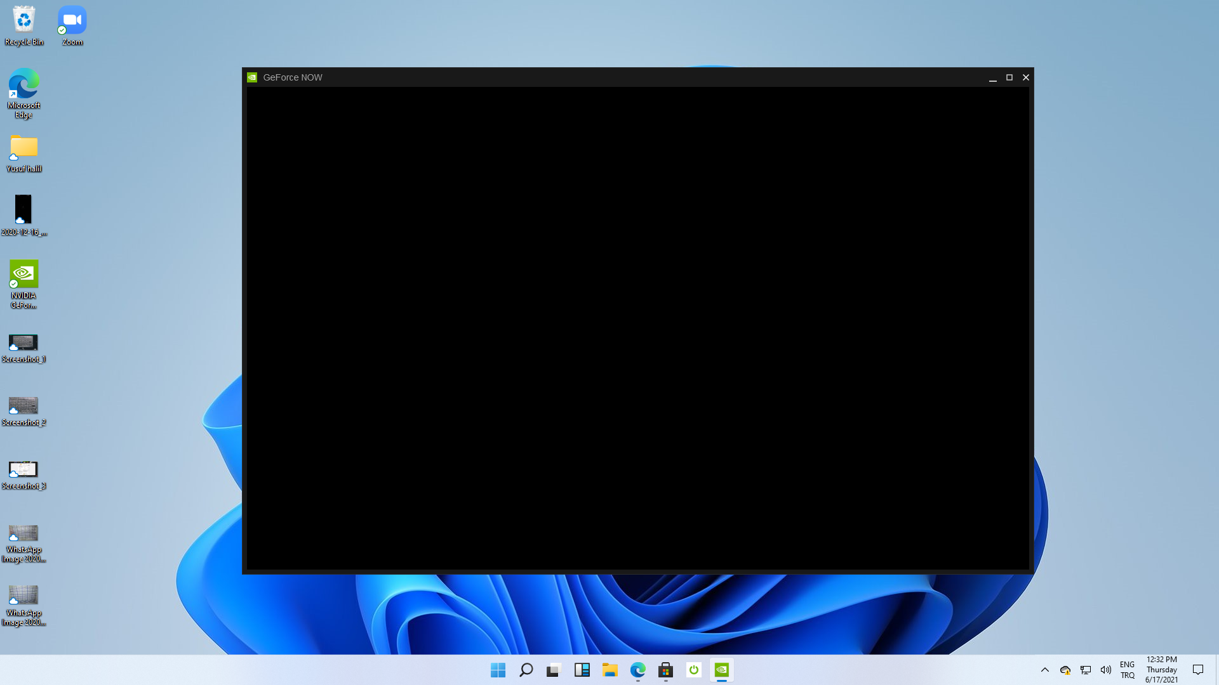Select the Screenshot_1 file thumbnail
Screen dimensions: 1219x685
point(23,342)
